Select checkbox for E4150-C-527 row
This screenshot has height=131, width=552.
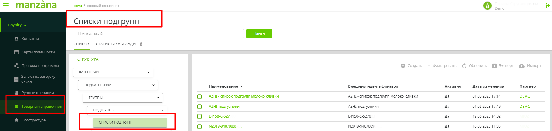(x=200, y=116)
